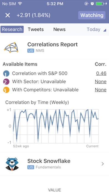Switch to the News tab
The image size is (109, 194).
point(60,30)
